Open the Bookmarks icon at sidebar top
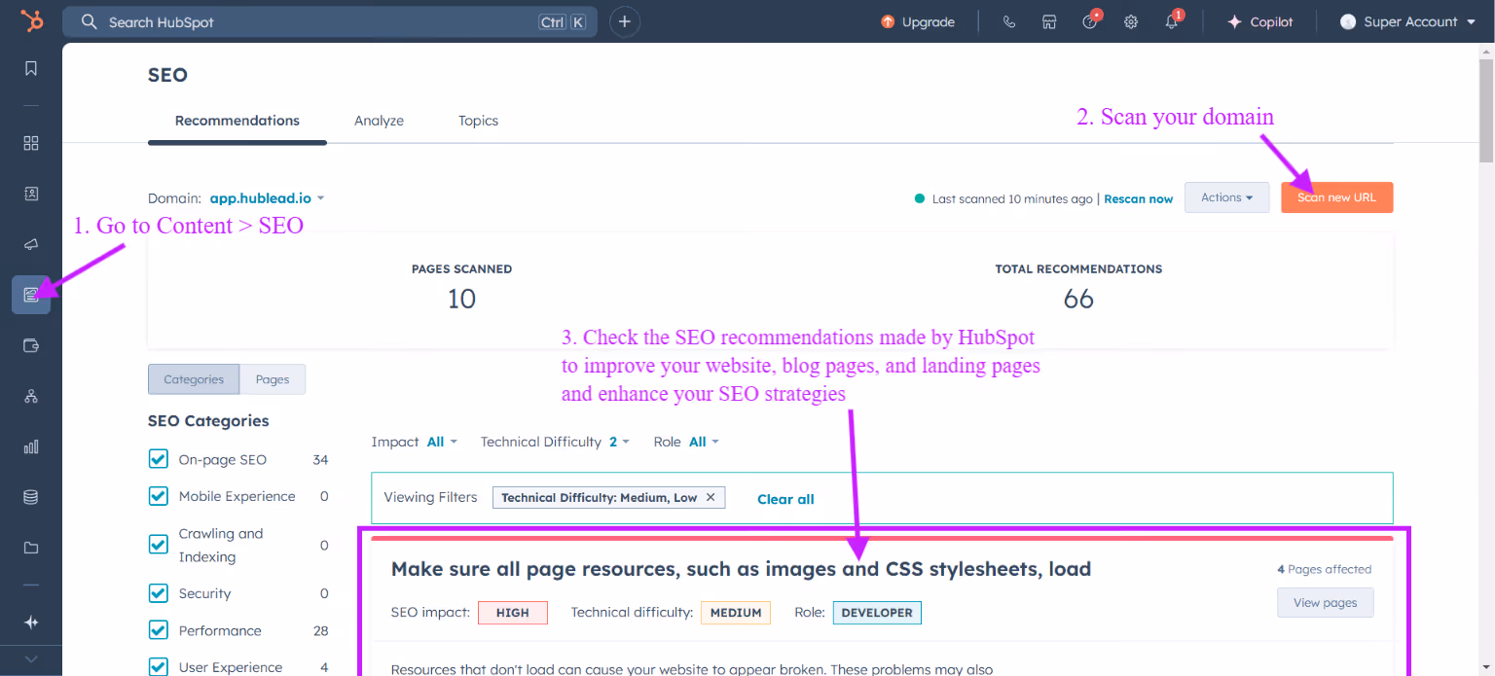This screenshot has height=676, width=1495. pos(30,68)
